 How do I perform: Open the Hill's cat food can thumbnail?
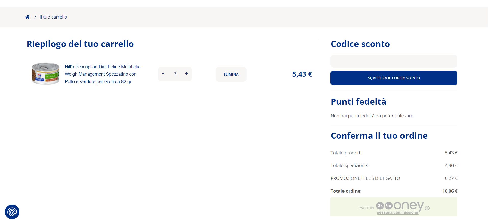45,74
